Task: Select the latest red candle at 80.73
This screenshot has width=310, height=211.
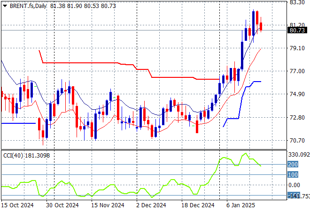Action: tap(261, 26)
